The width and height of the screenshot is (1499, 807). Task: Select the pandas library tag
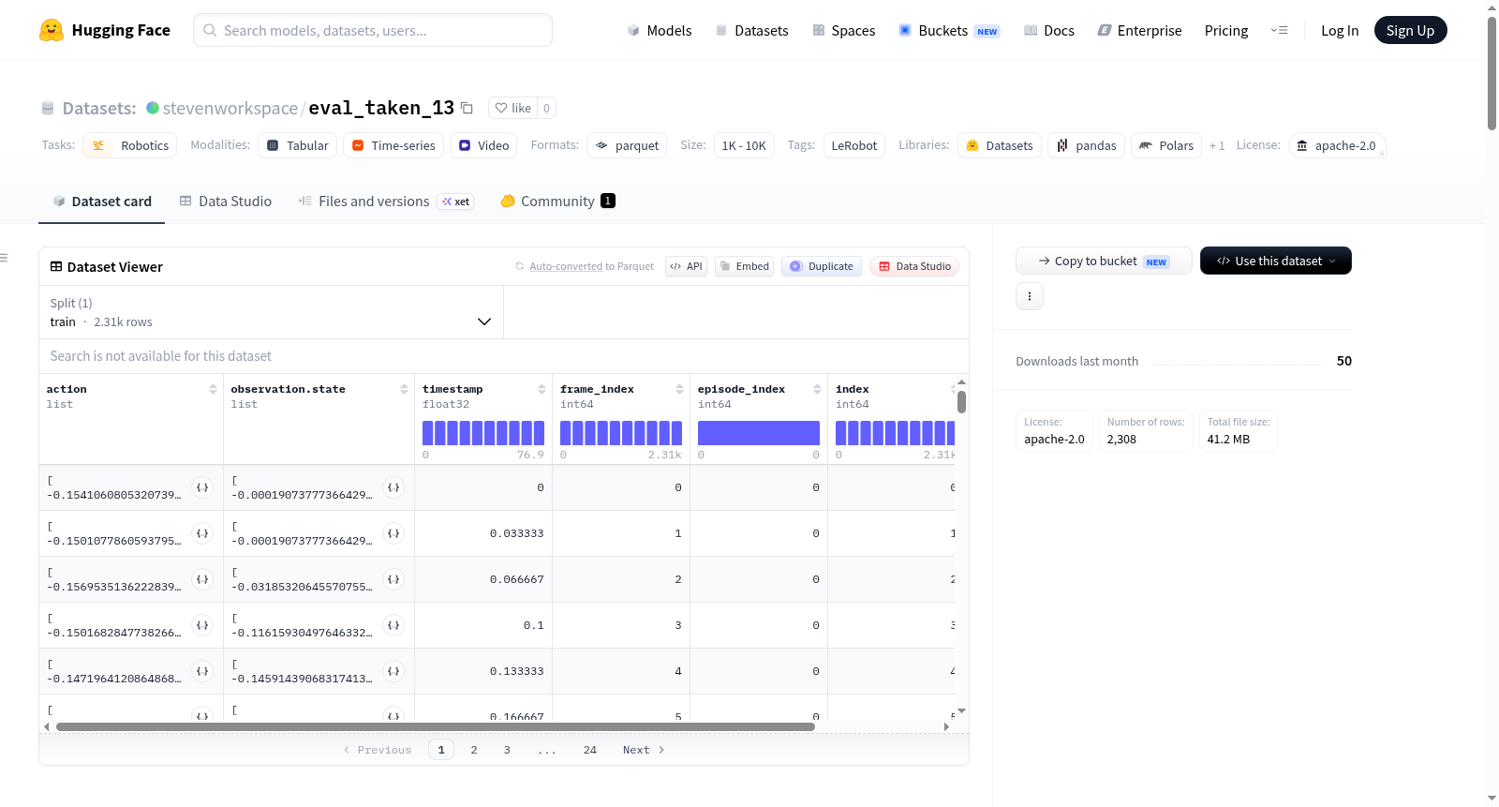[1087, 145]
